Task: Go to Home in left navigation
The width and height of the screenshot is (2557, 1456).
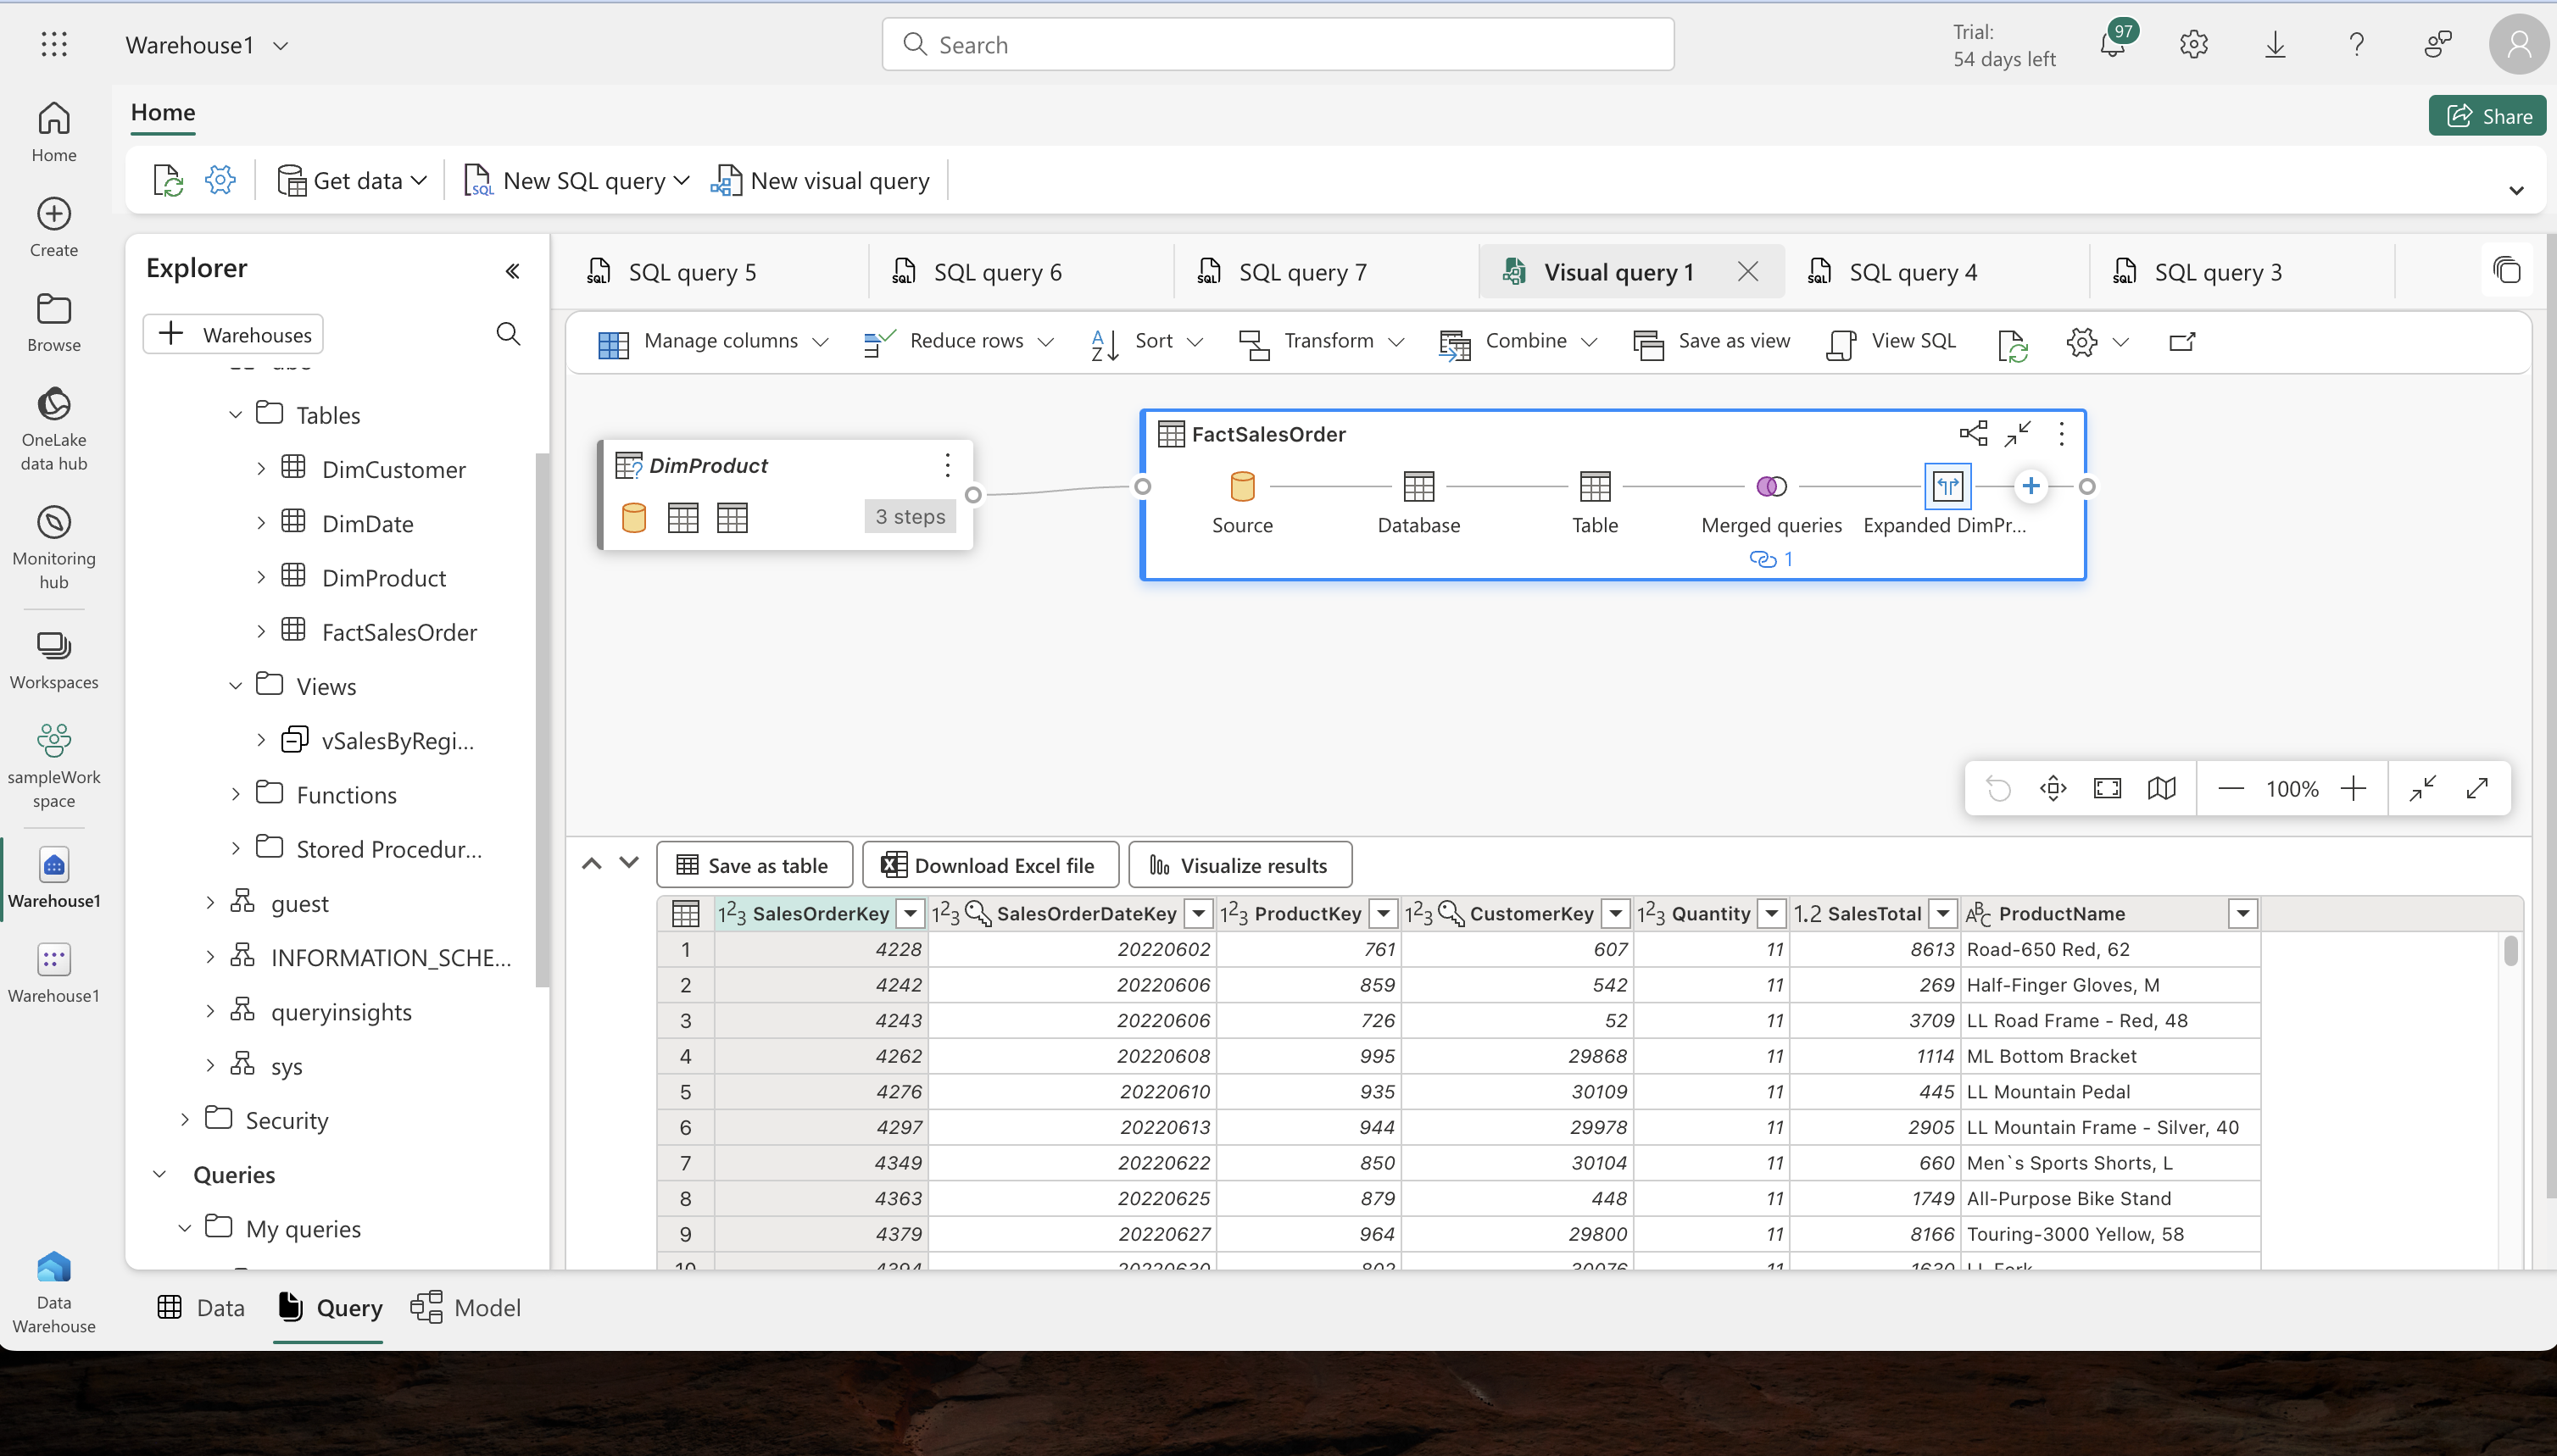Action: tap(54, 131)
